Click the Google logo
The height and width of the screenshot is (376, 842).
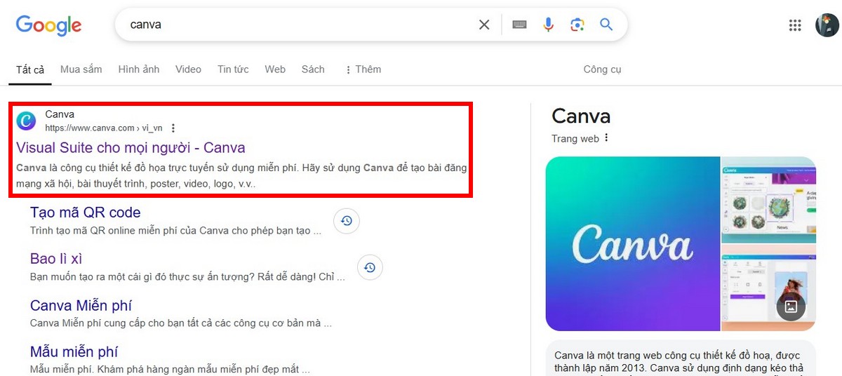48,26
